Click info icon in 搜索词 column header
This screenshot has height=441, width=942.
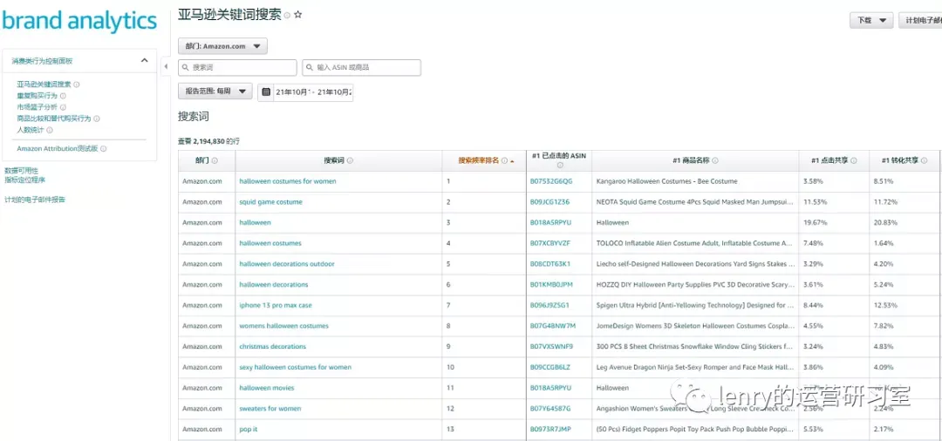(351, 161)
